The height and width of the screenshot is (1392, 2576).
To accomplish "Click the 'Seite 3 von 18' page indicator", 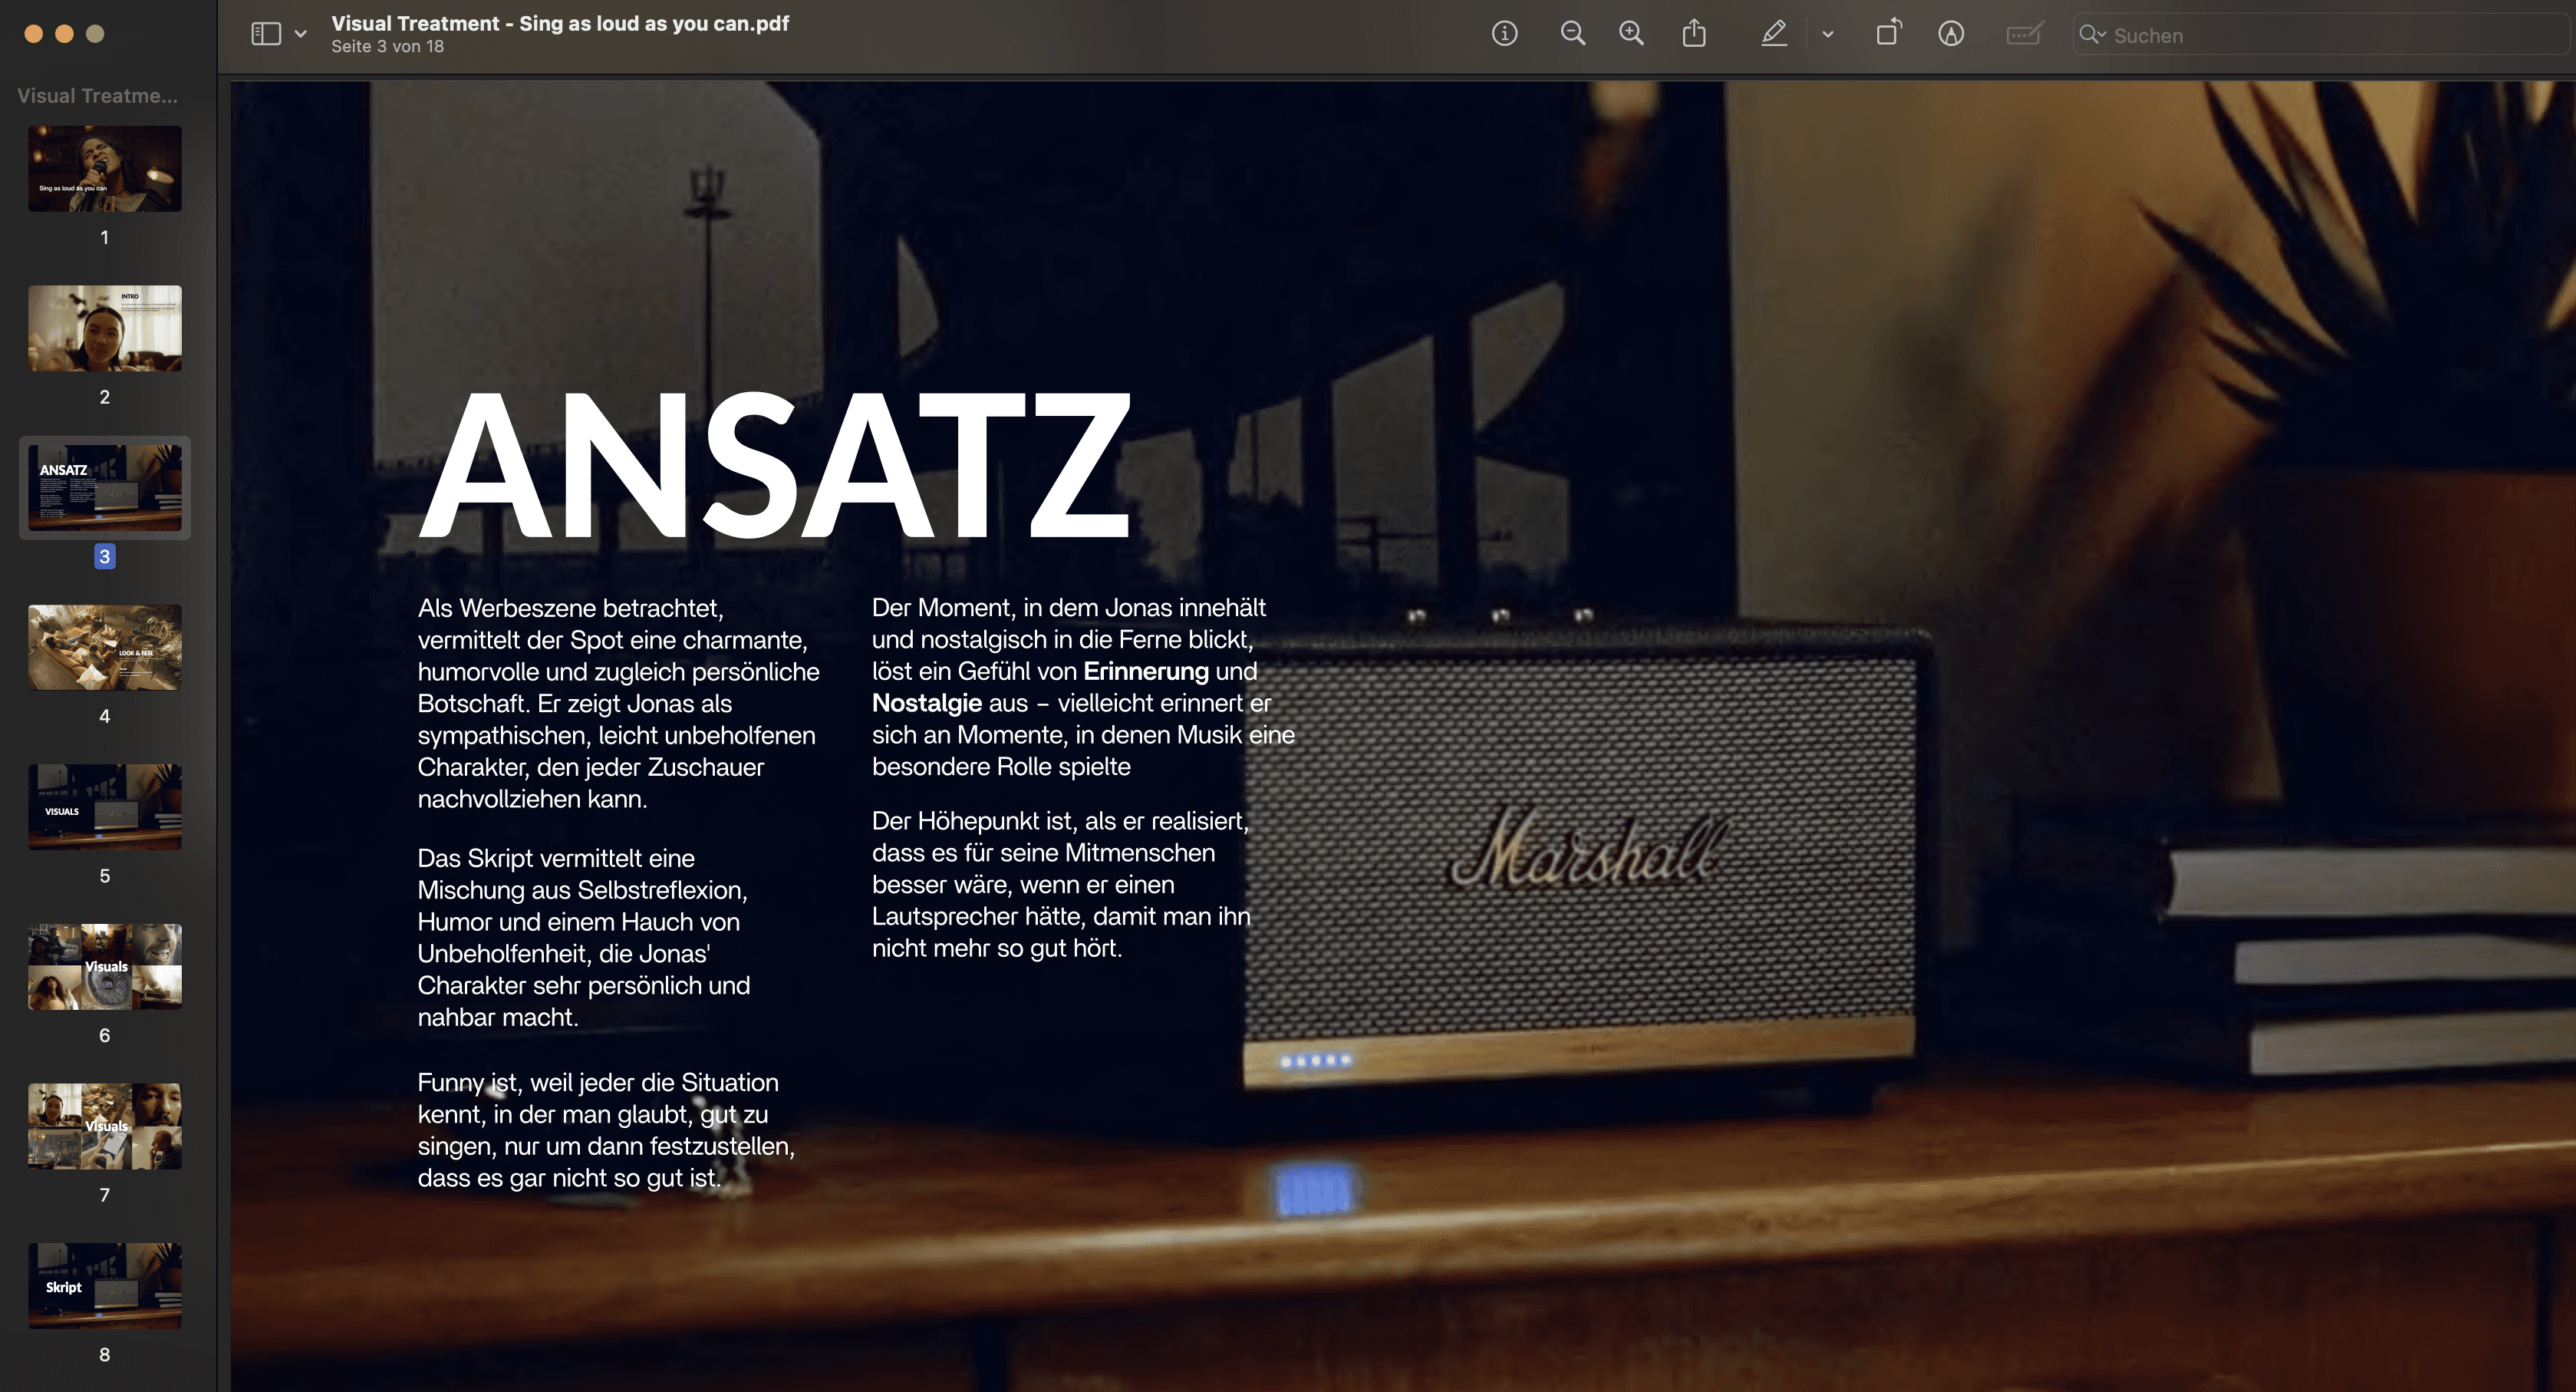I will point(388,47).
